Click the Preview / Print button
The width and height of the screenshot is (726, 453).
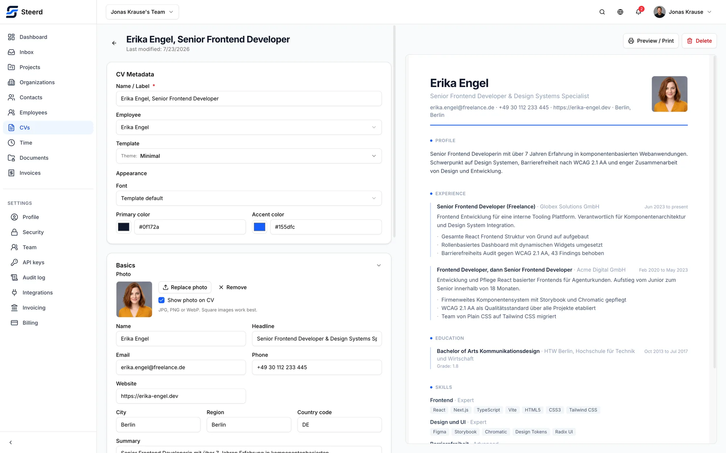651,41
